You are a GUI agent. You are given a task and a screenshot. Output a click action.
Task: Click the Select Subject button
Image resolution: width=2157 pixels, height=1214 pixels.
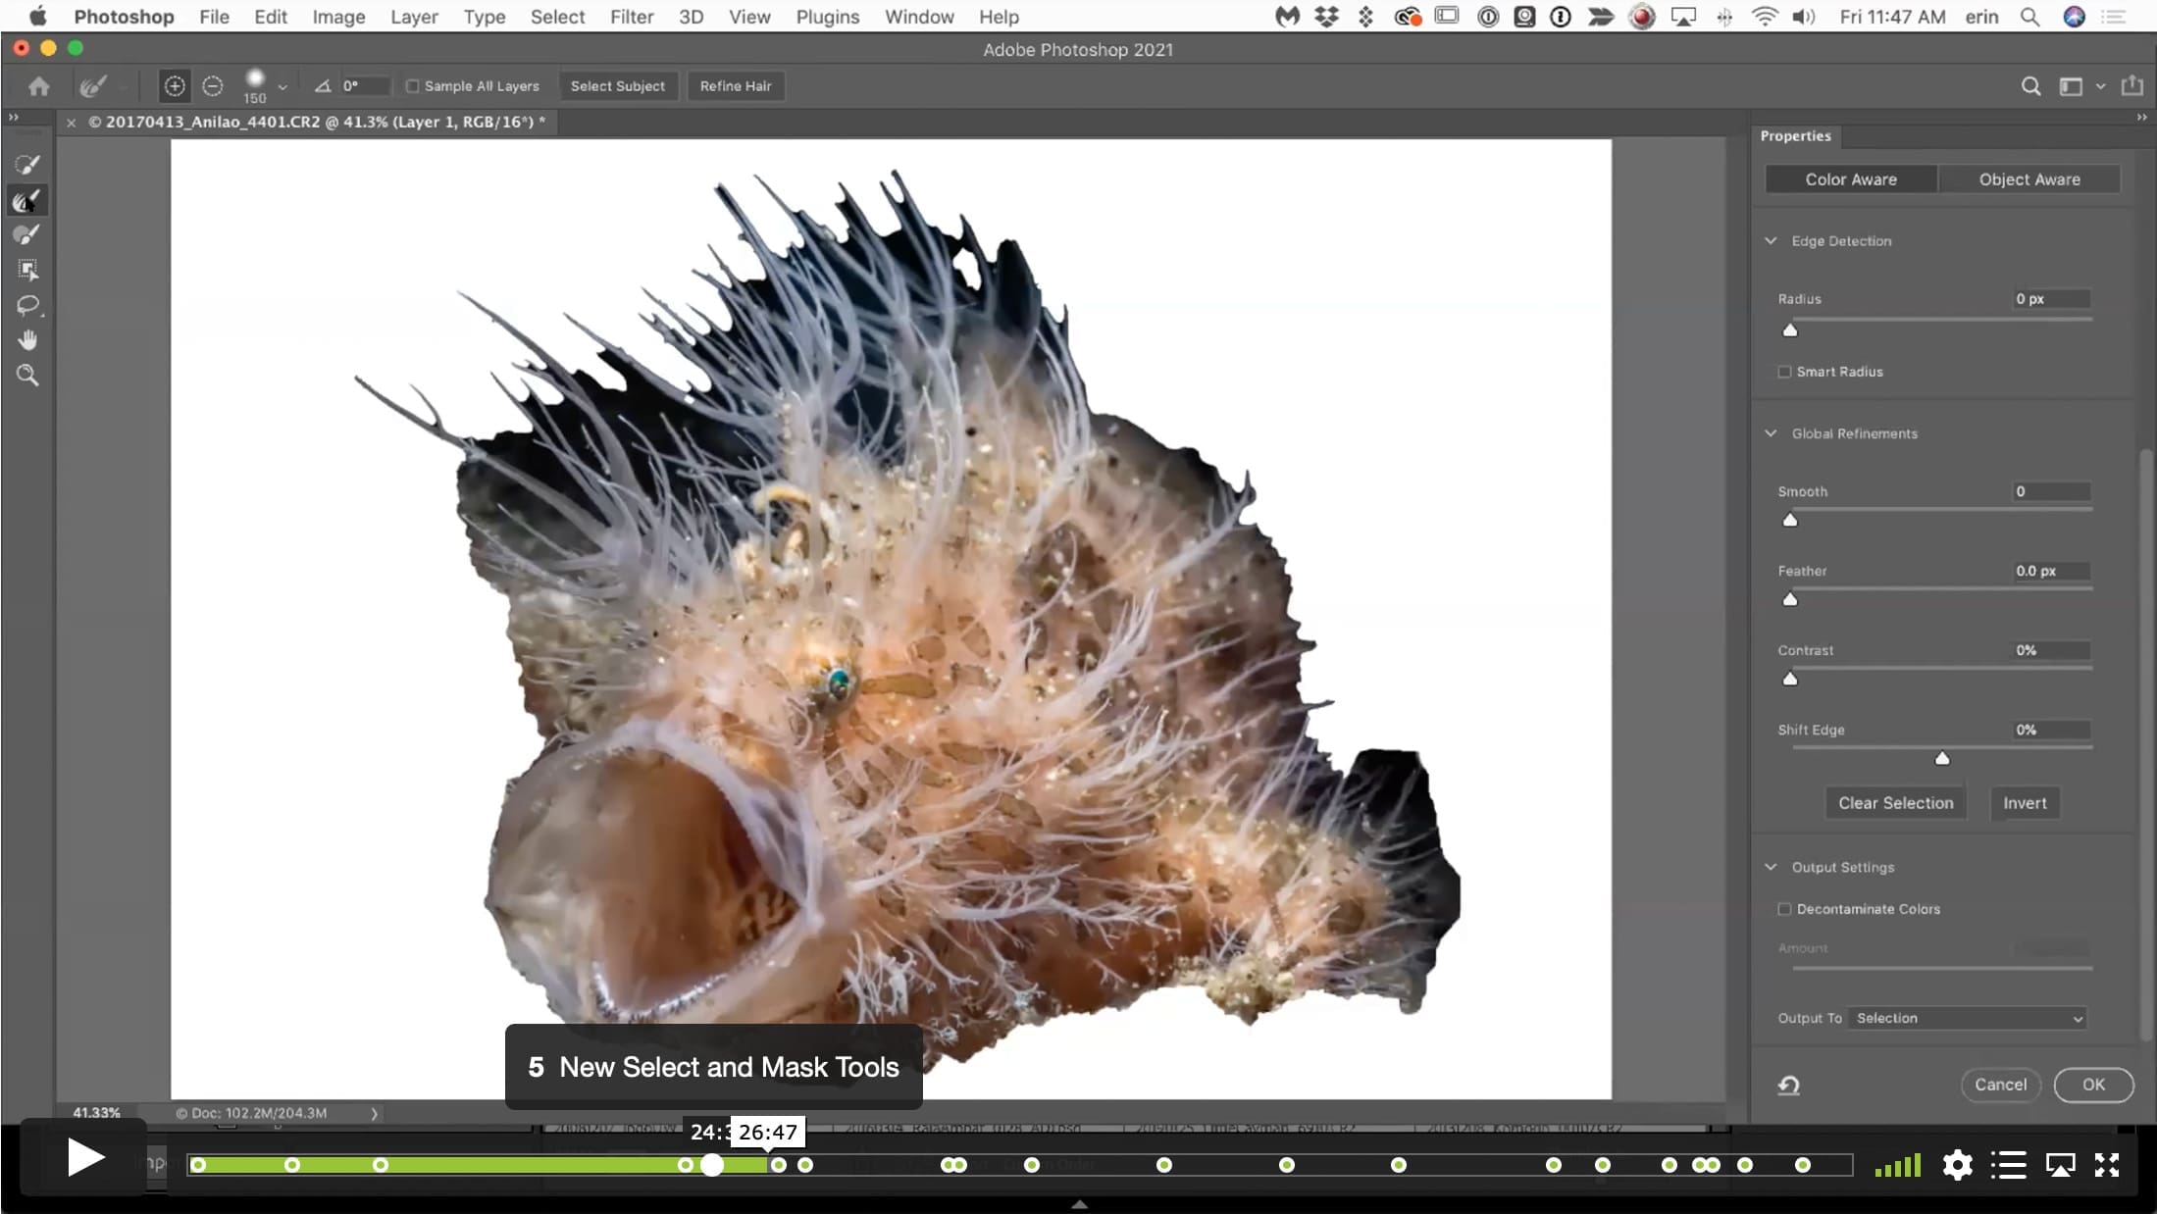(x=618, y=86)
